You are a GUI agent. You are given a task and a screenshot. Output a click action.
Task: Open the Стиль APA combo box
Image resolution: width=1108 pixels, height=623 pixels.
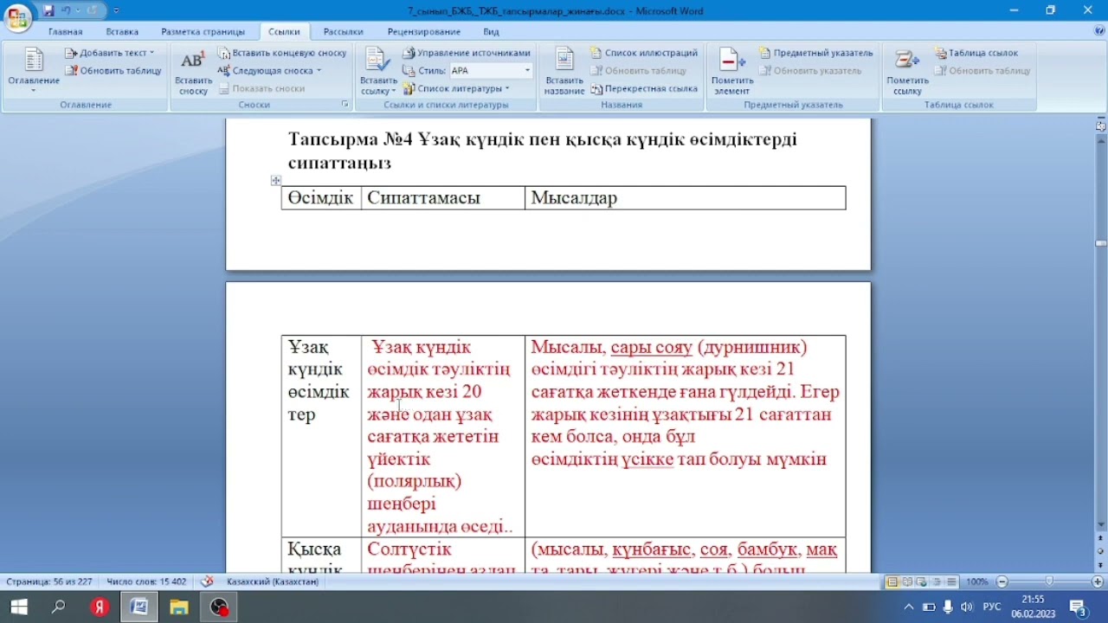(x=490, y=71)
